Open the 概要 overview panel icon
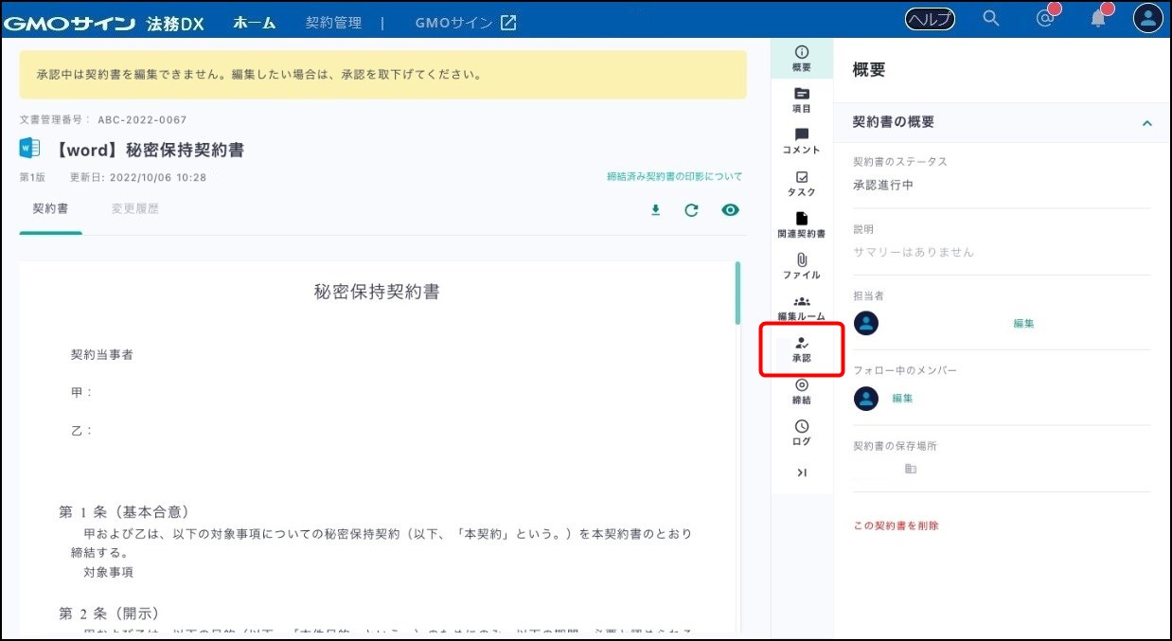 [801, 58]
